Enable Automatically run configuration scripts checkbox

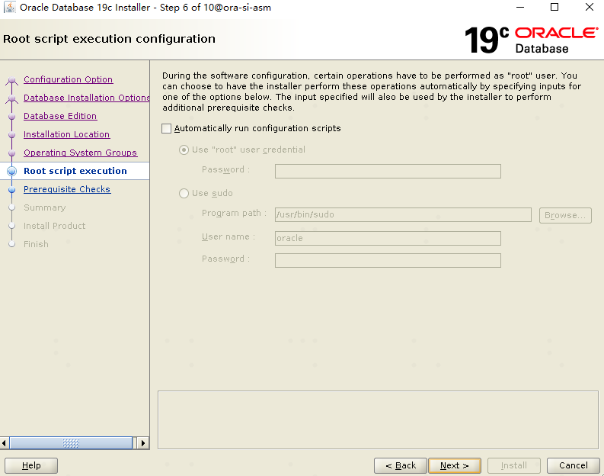(166, 128)
